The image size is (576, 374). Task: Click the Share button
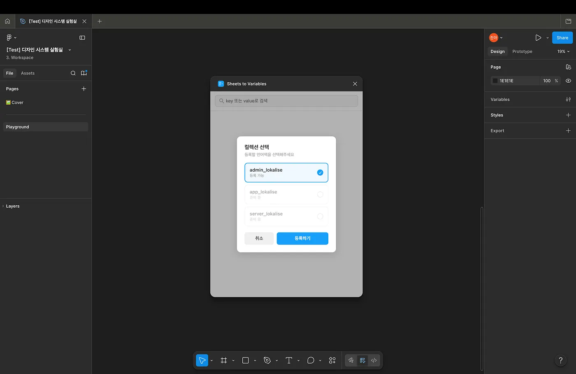(562, 38)
